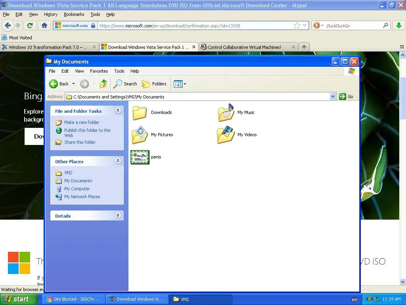Go Back in the My Documents window
Image resolution: width=406 pixels, height=305 pixels.
pos(59,84)
